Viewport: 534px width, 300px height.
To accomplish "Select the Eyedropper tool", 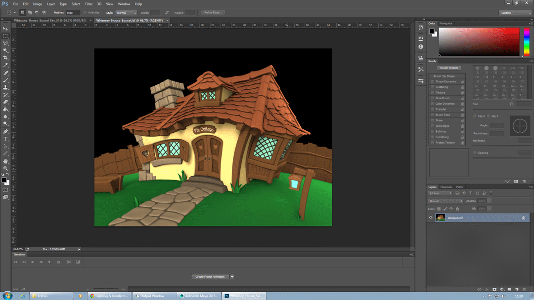I will [x=5, y=65].
